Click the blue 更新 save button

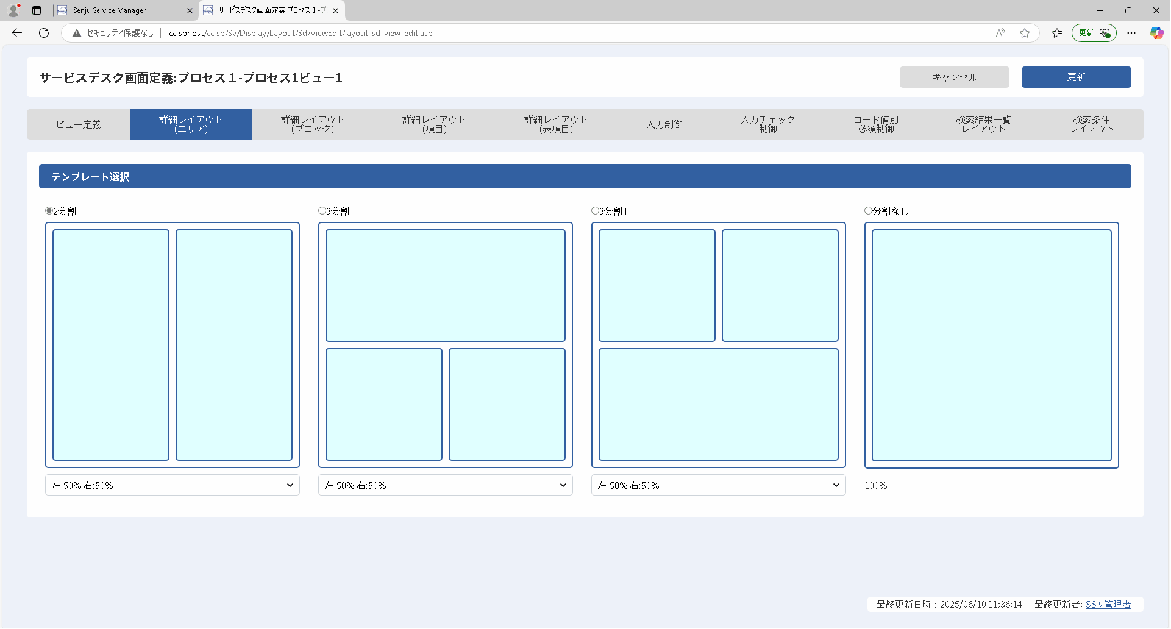(x=1077, y=77)
